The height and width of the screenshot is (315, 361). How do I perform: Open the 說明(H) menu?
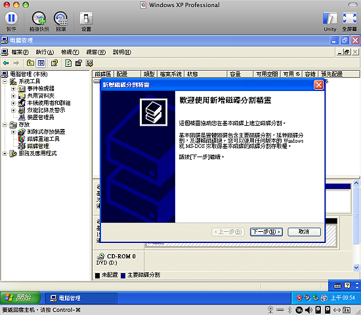tap(122, 52)
